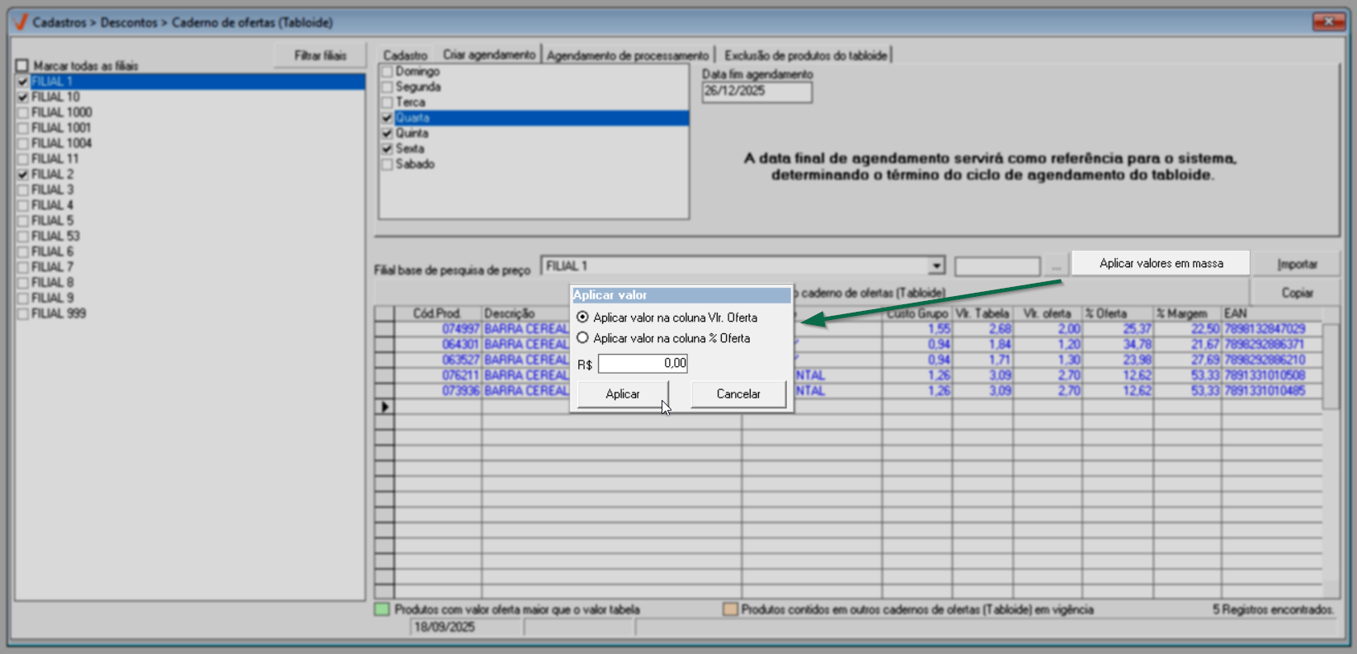Click the orange legend color box
This screenshot has width=1357, height=654.
click(x=730, y=609)
